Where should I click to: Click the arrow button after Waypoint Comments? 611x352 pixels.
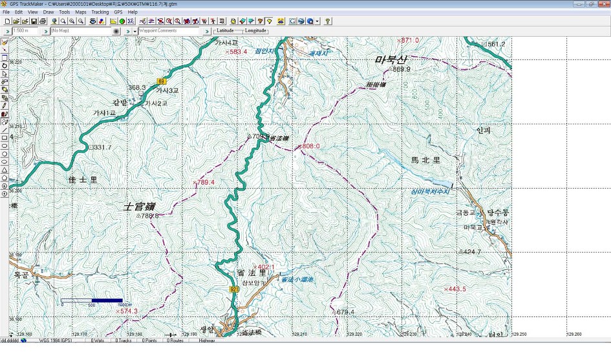pos(206,31)
